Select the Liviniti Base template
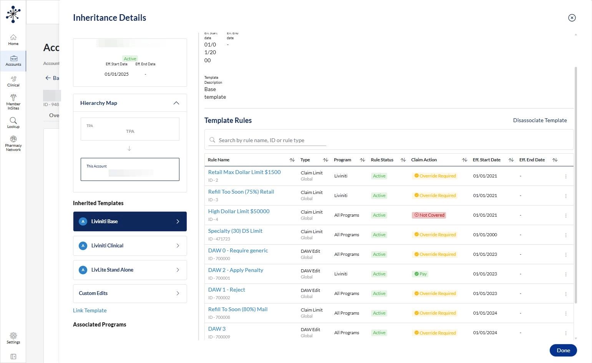592x363 pixels. pos(130,222)
